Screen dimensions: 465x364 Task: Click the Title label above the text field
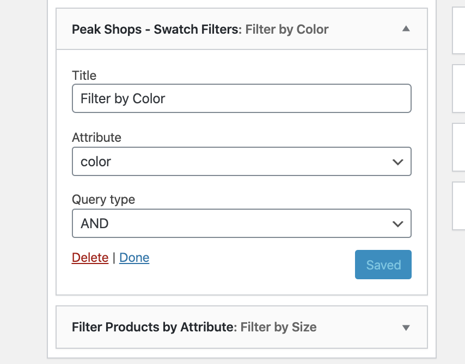tap(84, 76)
